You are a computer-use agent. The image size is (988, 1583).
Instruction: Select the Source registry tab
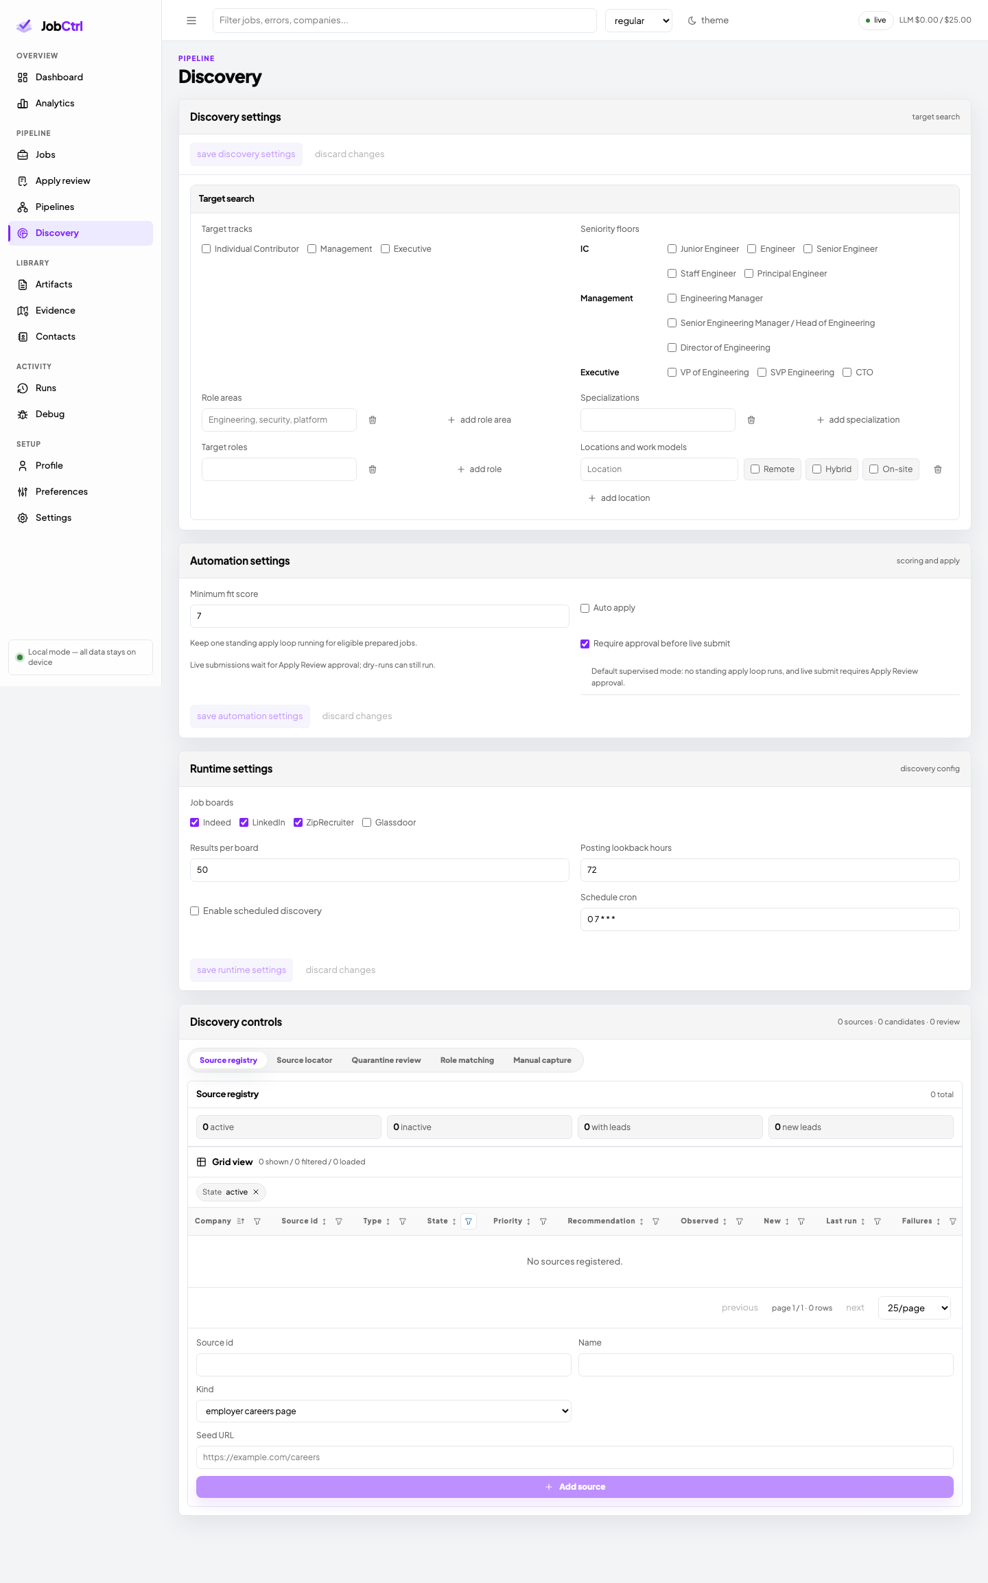[228, 1060]
